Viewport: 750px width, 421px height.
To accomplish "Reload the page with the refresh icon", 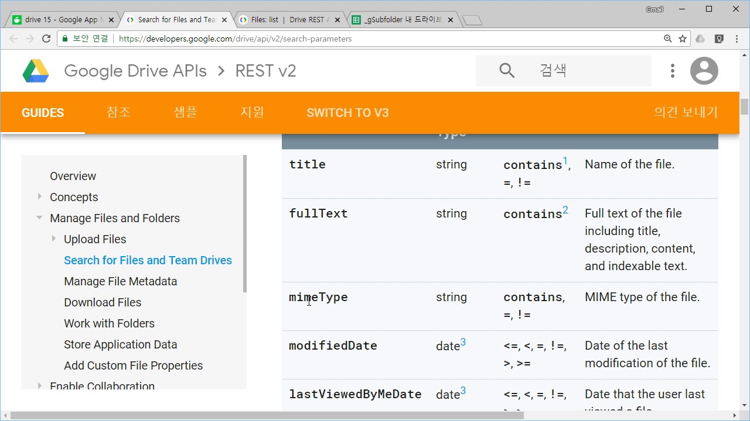I will (x=46, y=39).
